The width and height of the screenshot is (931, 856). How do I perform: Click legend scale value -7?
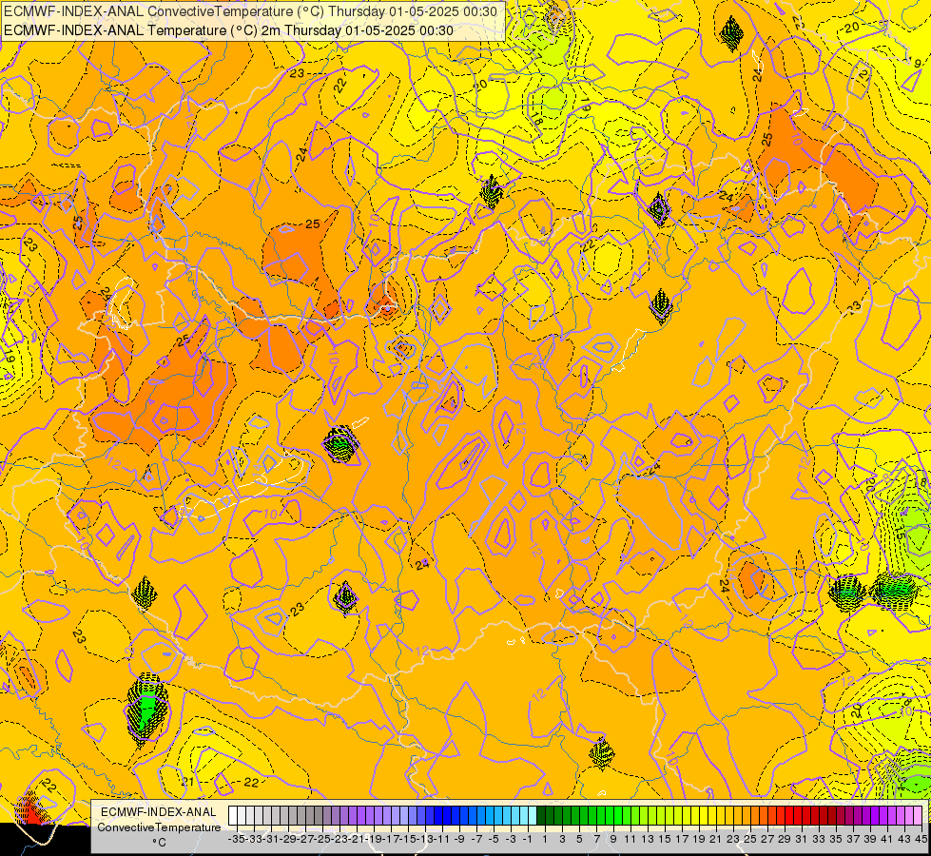(x=476, y=839)
